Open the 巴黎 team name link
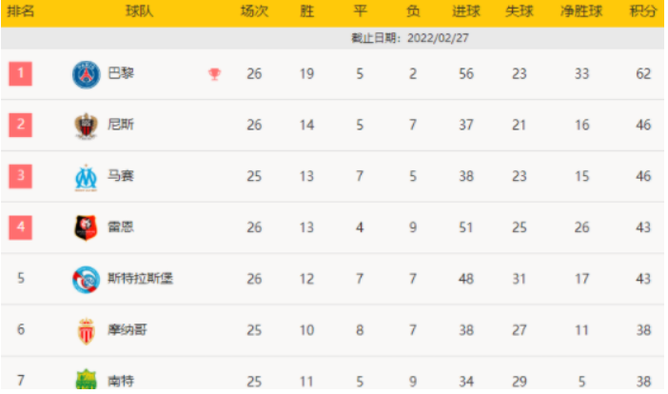Image resolution: width=668 pixels, height=394 pixels. click(121, 73)
